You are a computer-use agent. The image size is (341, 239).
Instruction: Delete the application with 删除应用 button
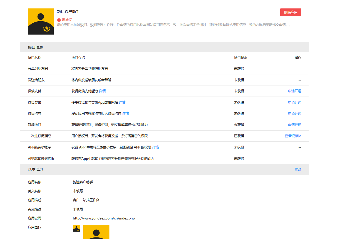(291, 12)
